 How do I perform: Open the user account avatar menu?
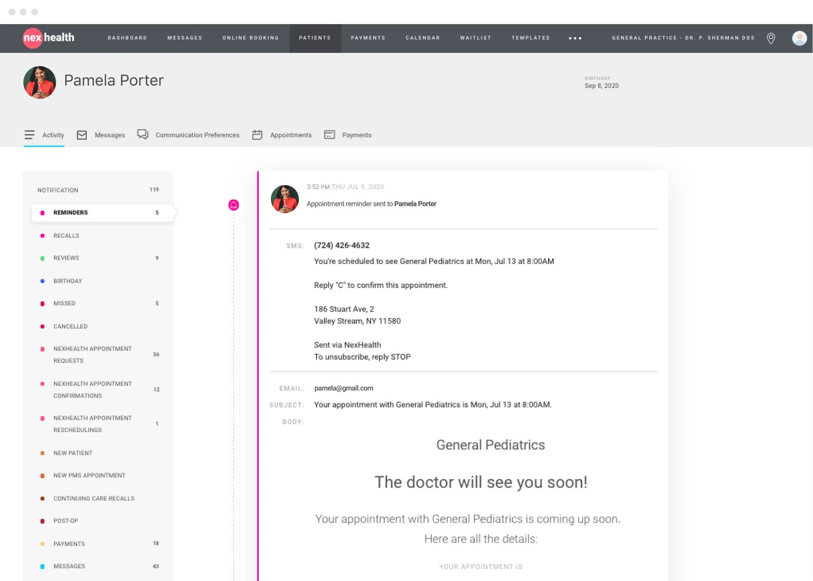click(799, 38)
